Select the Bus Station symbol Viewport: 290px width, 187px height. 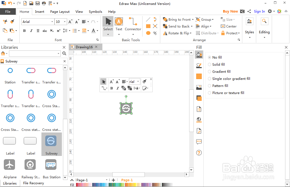click(x=52, y=169)
